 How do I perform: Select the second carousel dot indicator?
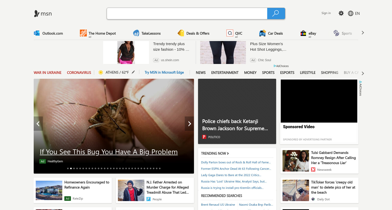click(71, 168)
